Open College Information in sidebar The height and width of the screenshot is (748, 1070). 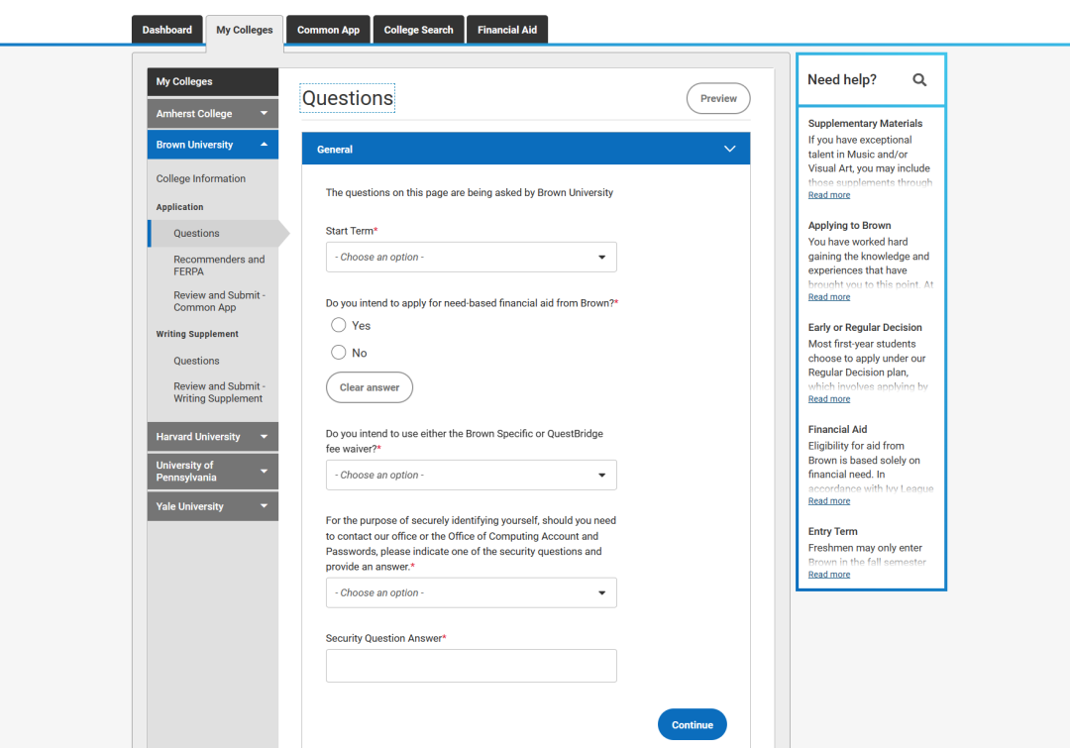coord(200,178)
